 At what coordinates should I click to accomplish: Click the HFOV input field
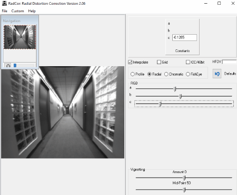click(x=230, y=62)
